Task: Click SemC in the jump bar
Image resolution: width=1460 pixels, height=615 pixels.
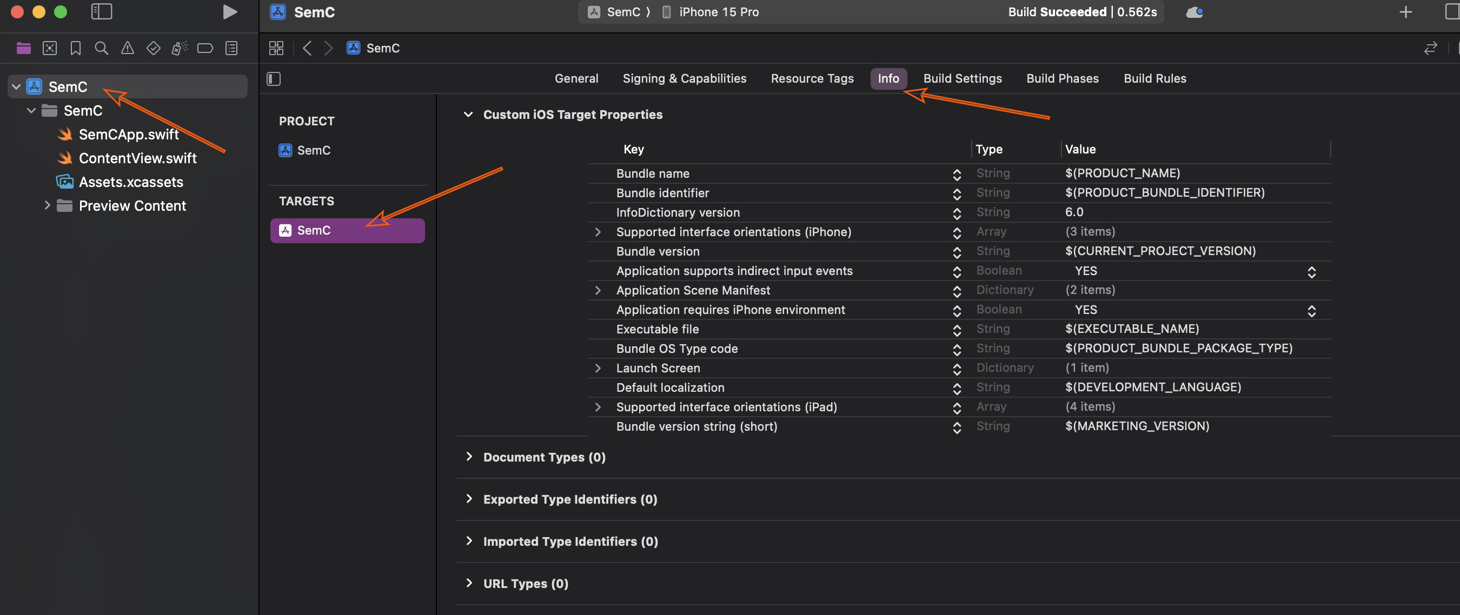Action: (x=374, y=48)
